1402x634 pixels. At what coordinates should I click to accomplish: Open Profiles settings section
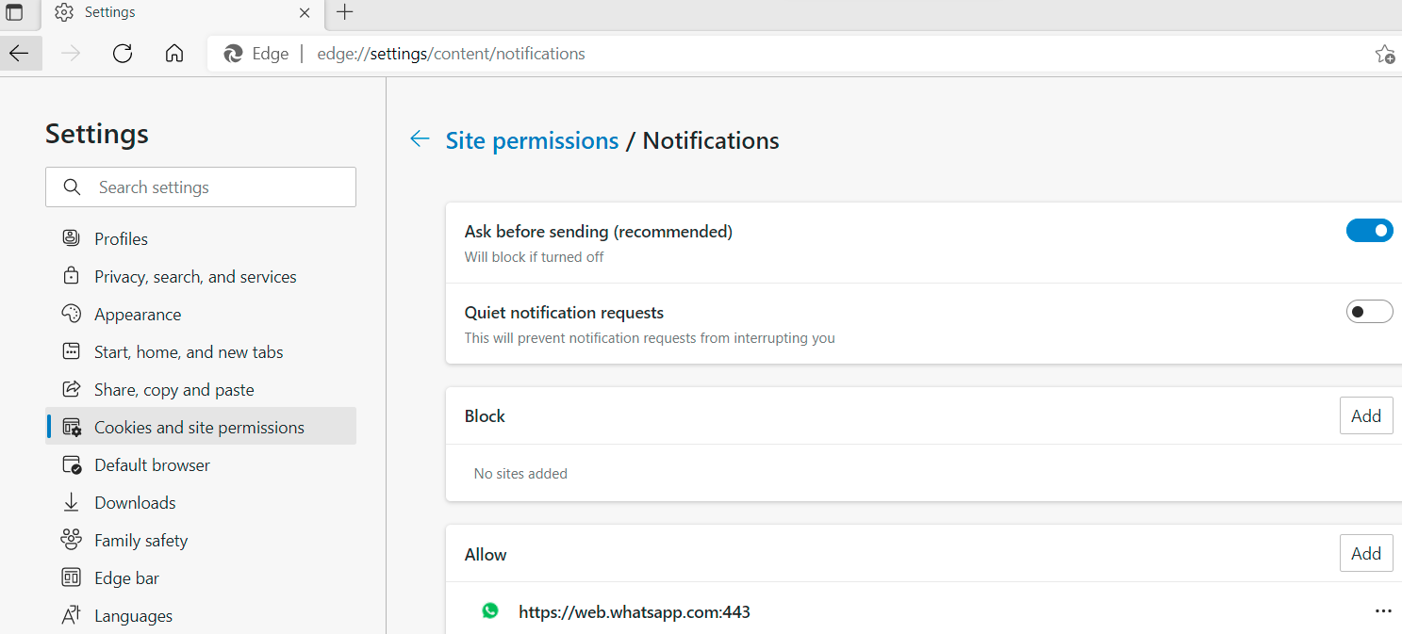(121, 239)
